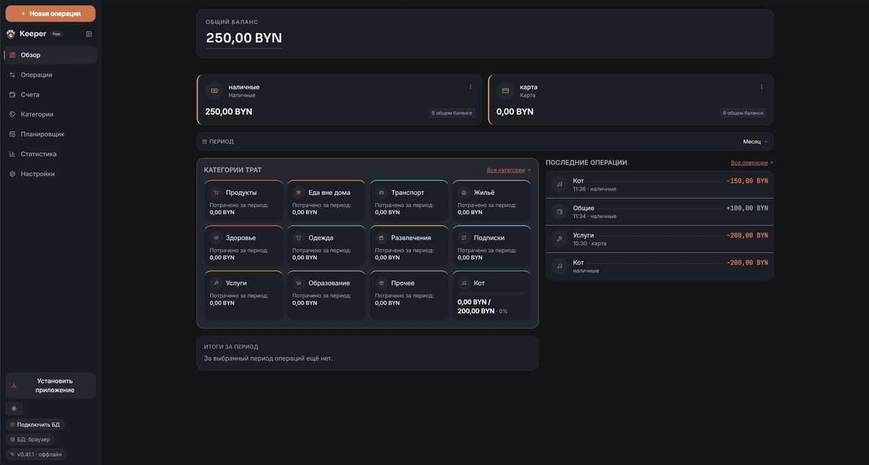Click the Операции arrows icon in sidebar

point(12,75)
